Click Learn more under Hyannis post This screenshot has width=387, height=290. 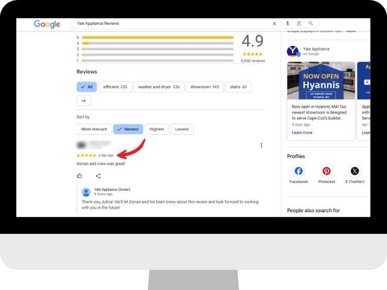(302, 132)
